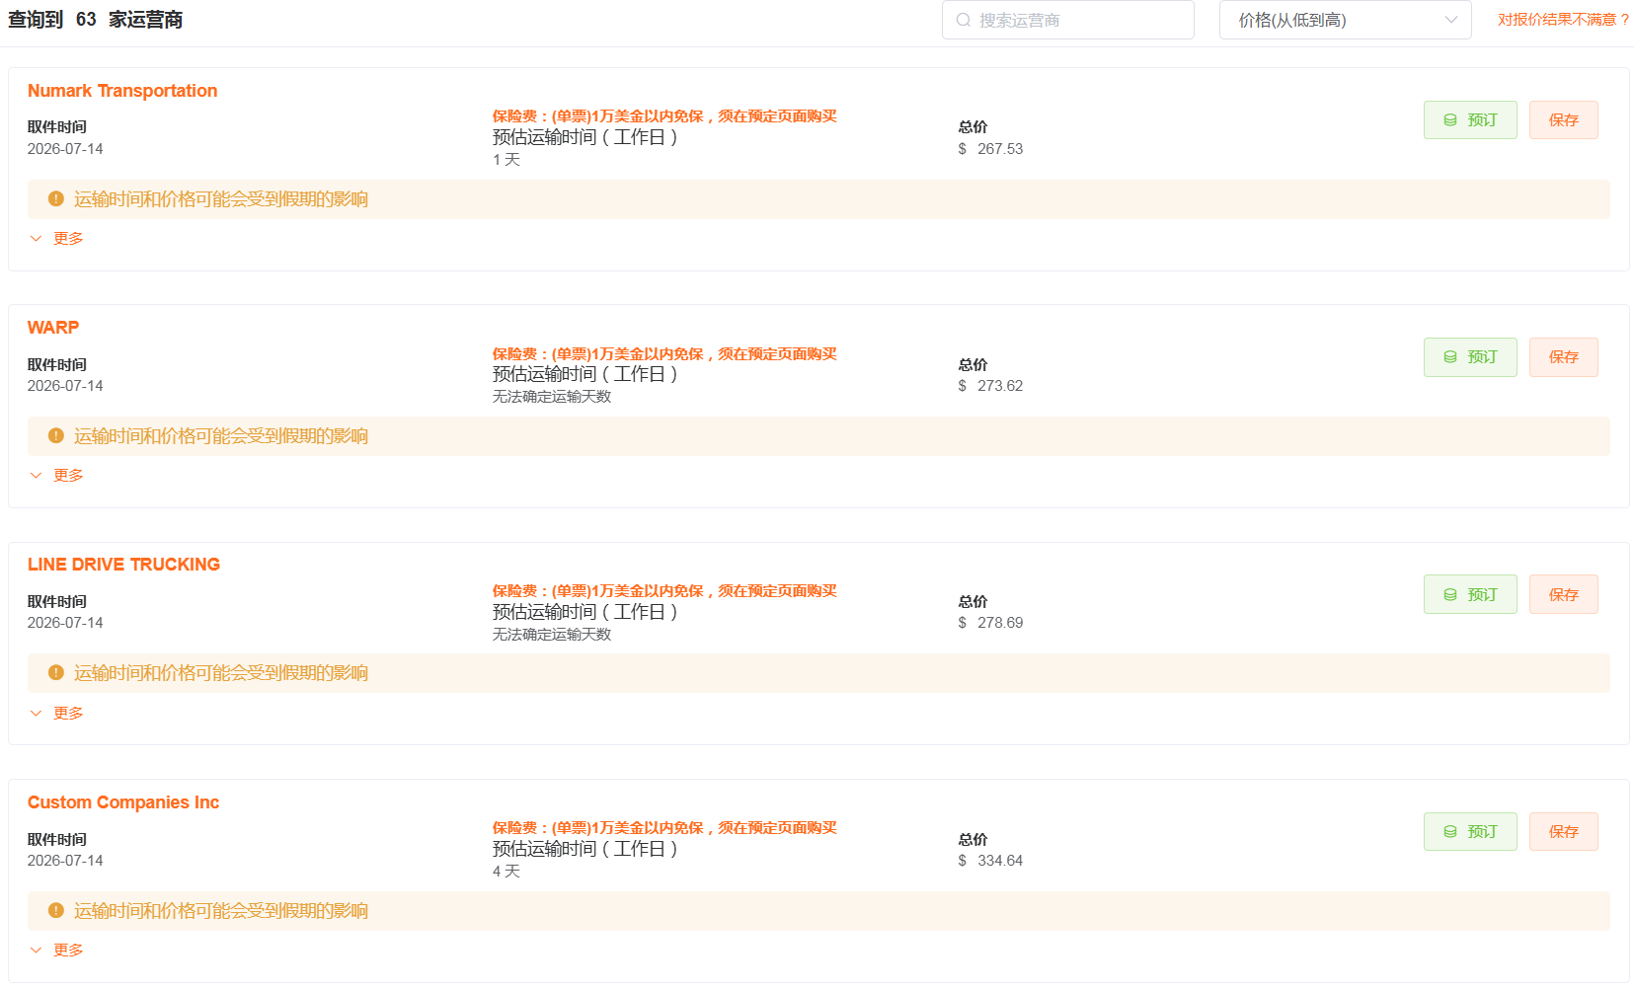Select the total price $ 334.64
Image resolution: width=1634 pixels, height=990 pixels.
990,861
